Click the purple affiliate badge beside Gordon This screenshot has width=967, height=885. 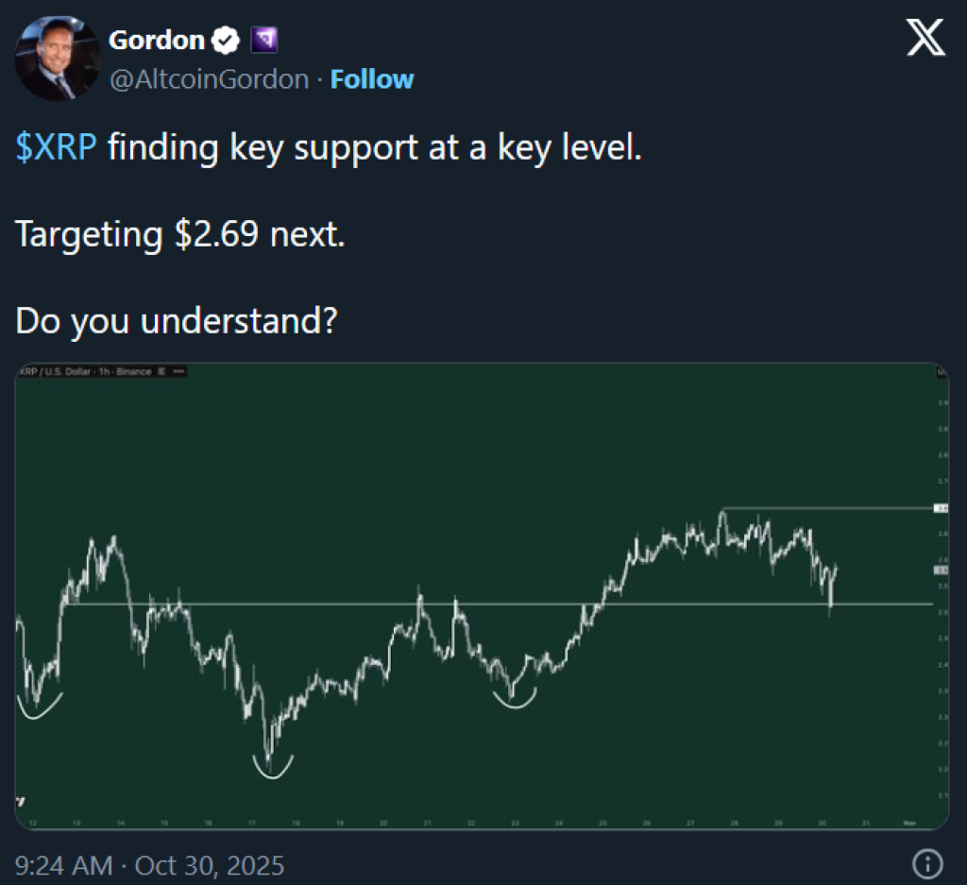pos(263,41)
